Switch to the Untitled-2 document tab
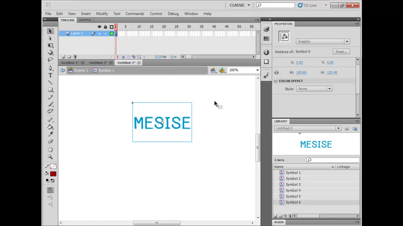Image resolution: width=403 pixels, height=226 pixels. pyautogui.click(x=98, y=63)
